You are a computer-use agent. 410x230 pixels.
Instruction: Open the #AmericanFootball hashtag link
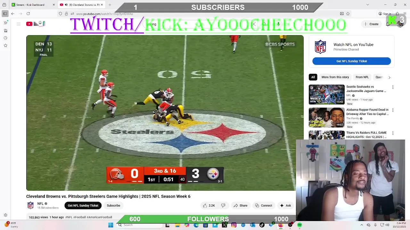(99, 217)
